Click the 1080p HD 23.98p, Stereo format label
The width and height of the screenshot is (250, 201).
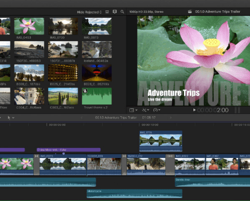pos(146,12)
